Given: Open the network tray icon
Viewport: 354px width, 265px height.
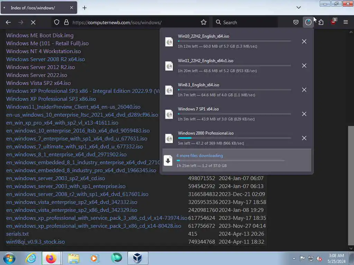Looking at the screenshot, I should [x=311, y=258].
